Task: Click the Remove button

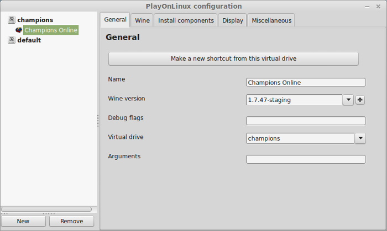Action: [71, 221]
